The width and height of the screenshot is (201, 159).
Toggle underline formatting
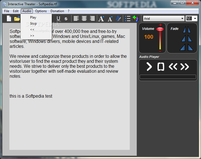pyautogui.click(x=58, y=19)
